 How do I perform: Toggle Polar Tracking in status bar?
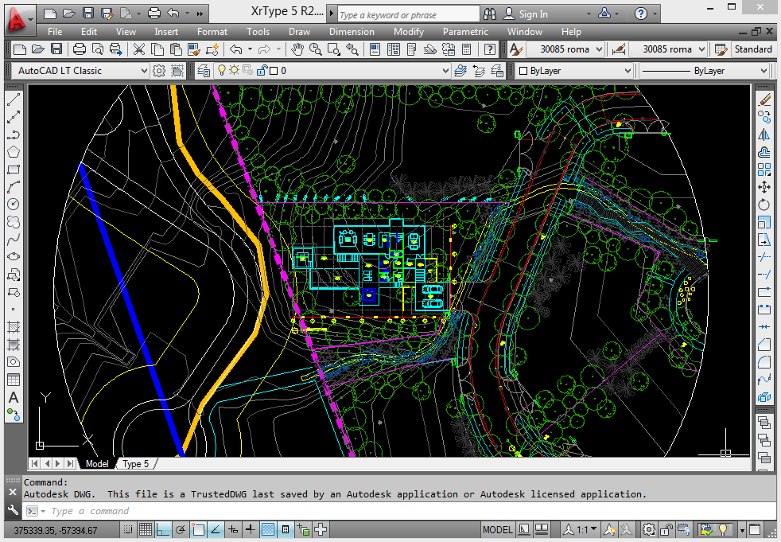click(x=181, y=529)
